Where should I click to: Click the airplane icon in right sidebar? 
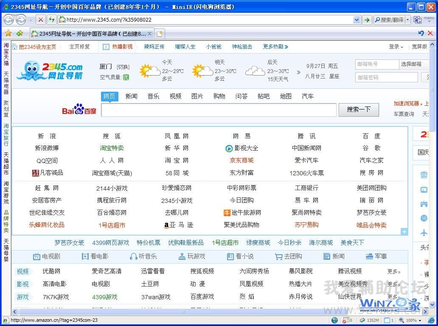pos(424,233)
